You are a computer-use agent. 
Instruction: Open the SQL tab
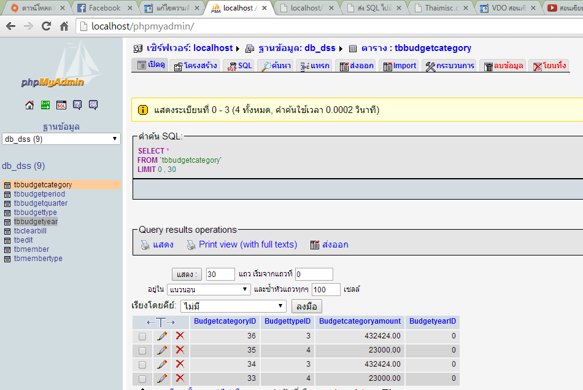[x=239, y=66]
